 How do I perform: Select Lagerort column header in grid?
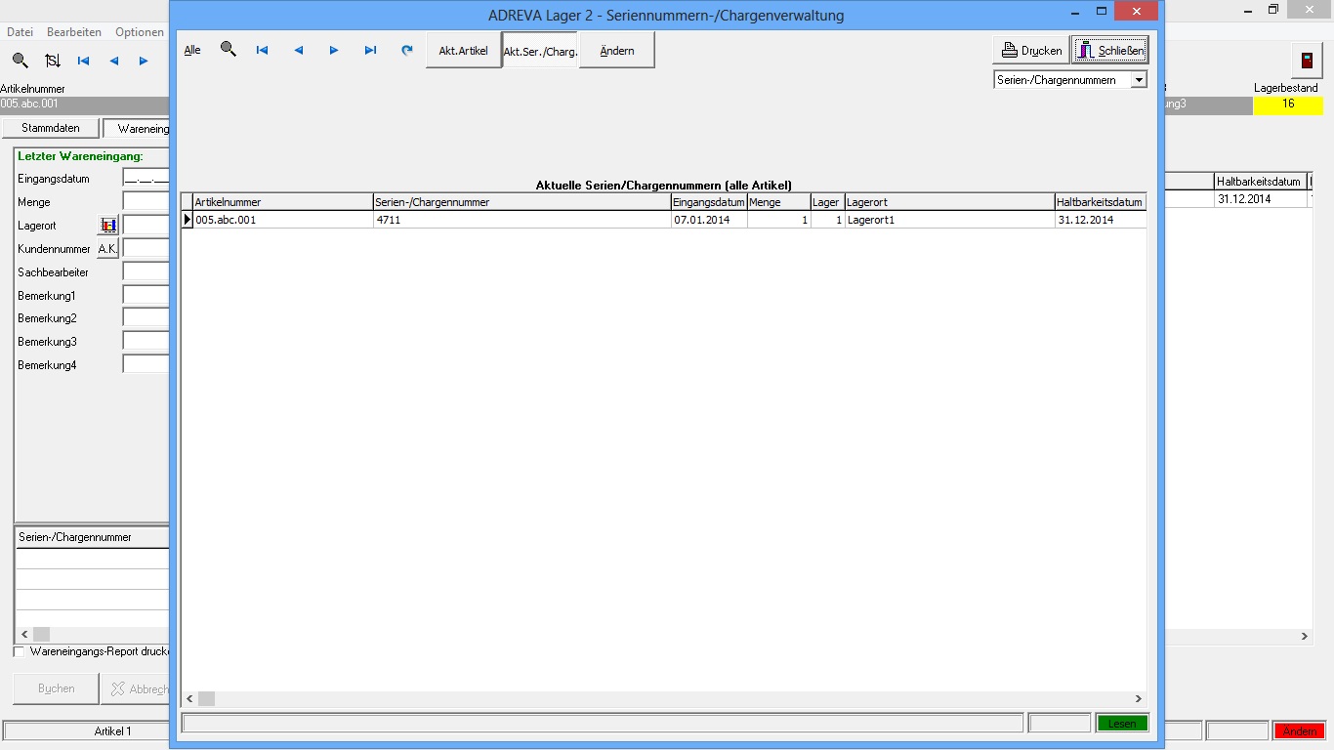(949, 202)
